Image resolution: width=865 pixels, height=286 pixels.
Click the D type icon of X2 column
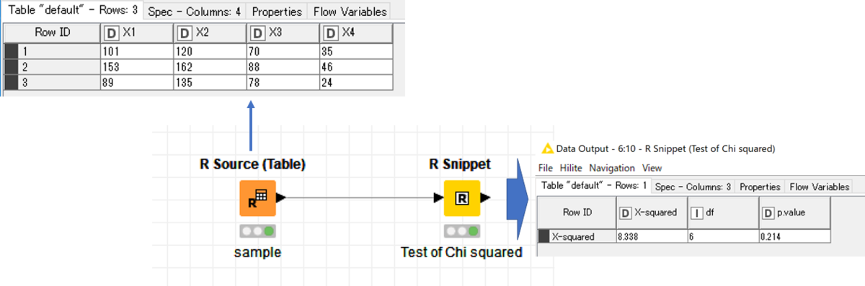pos(185,33)
